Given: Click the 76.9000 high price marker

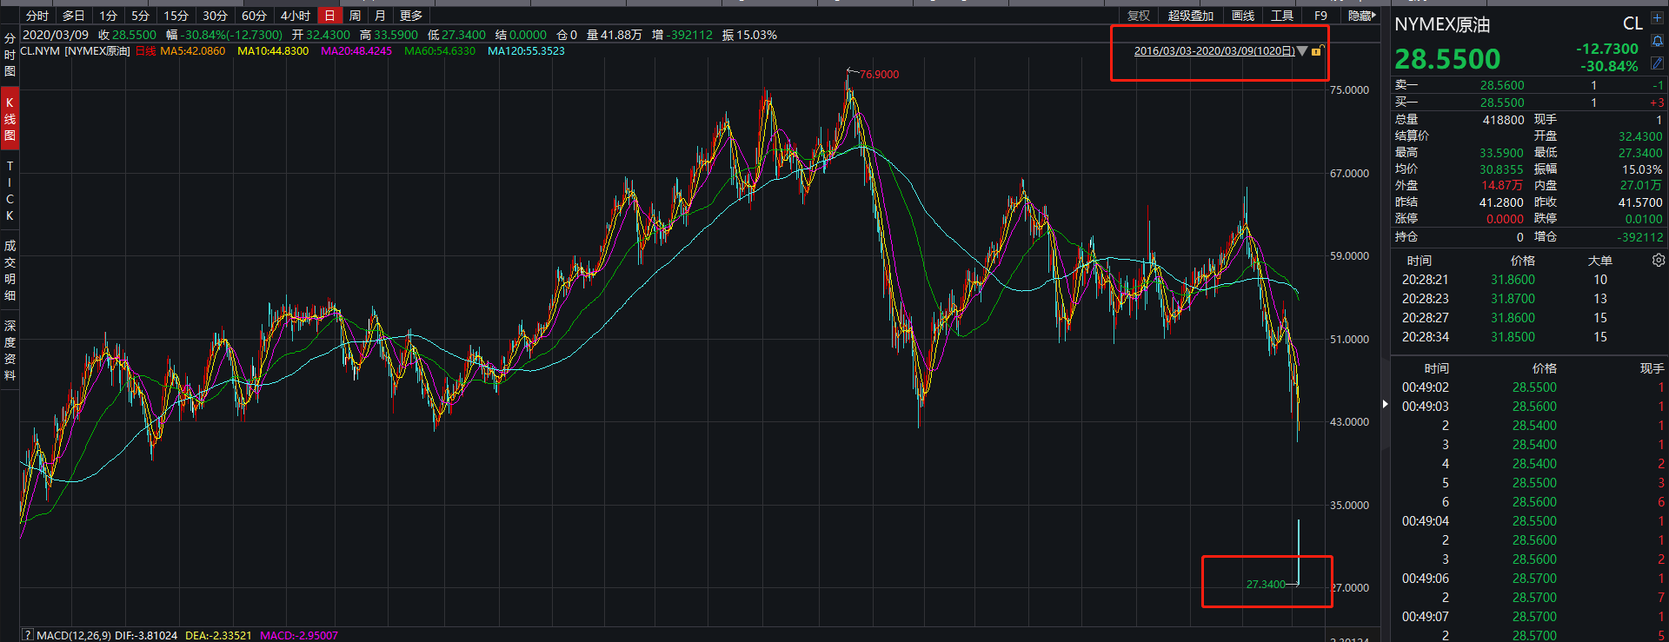Looking at the screenshot, I should pos(879,75).
